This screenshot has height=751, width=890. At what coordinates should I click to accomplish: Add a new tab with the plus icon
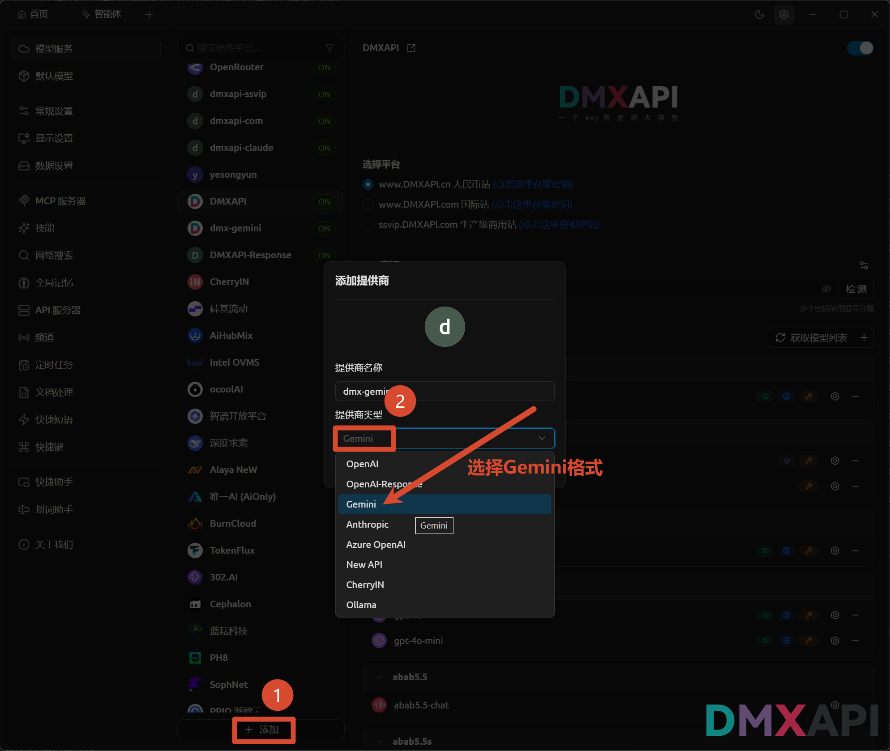[x=149, y=15]
